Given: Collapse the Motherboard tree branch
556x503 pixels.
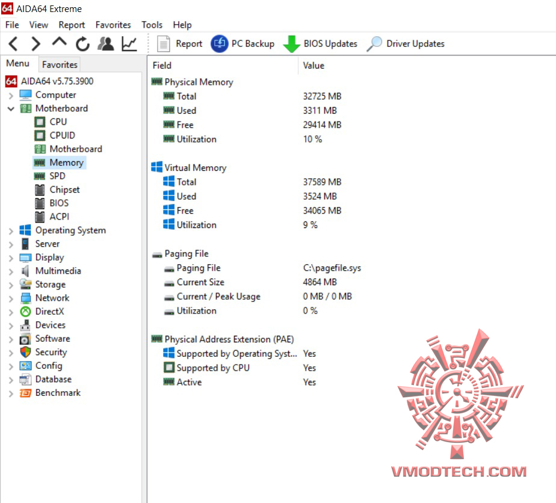Looking at the screenshot, I should pyautogui.click(x=10, y=108).
